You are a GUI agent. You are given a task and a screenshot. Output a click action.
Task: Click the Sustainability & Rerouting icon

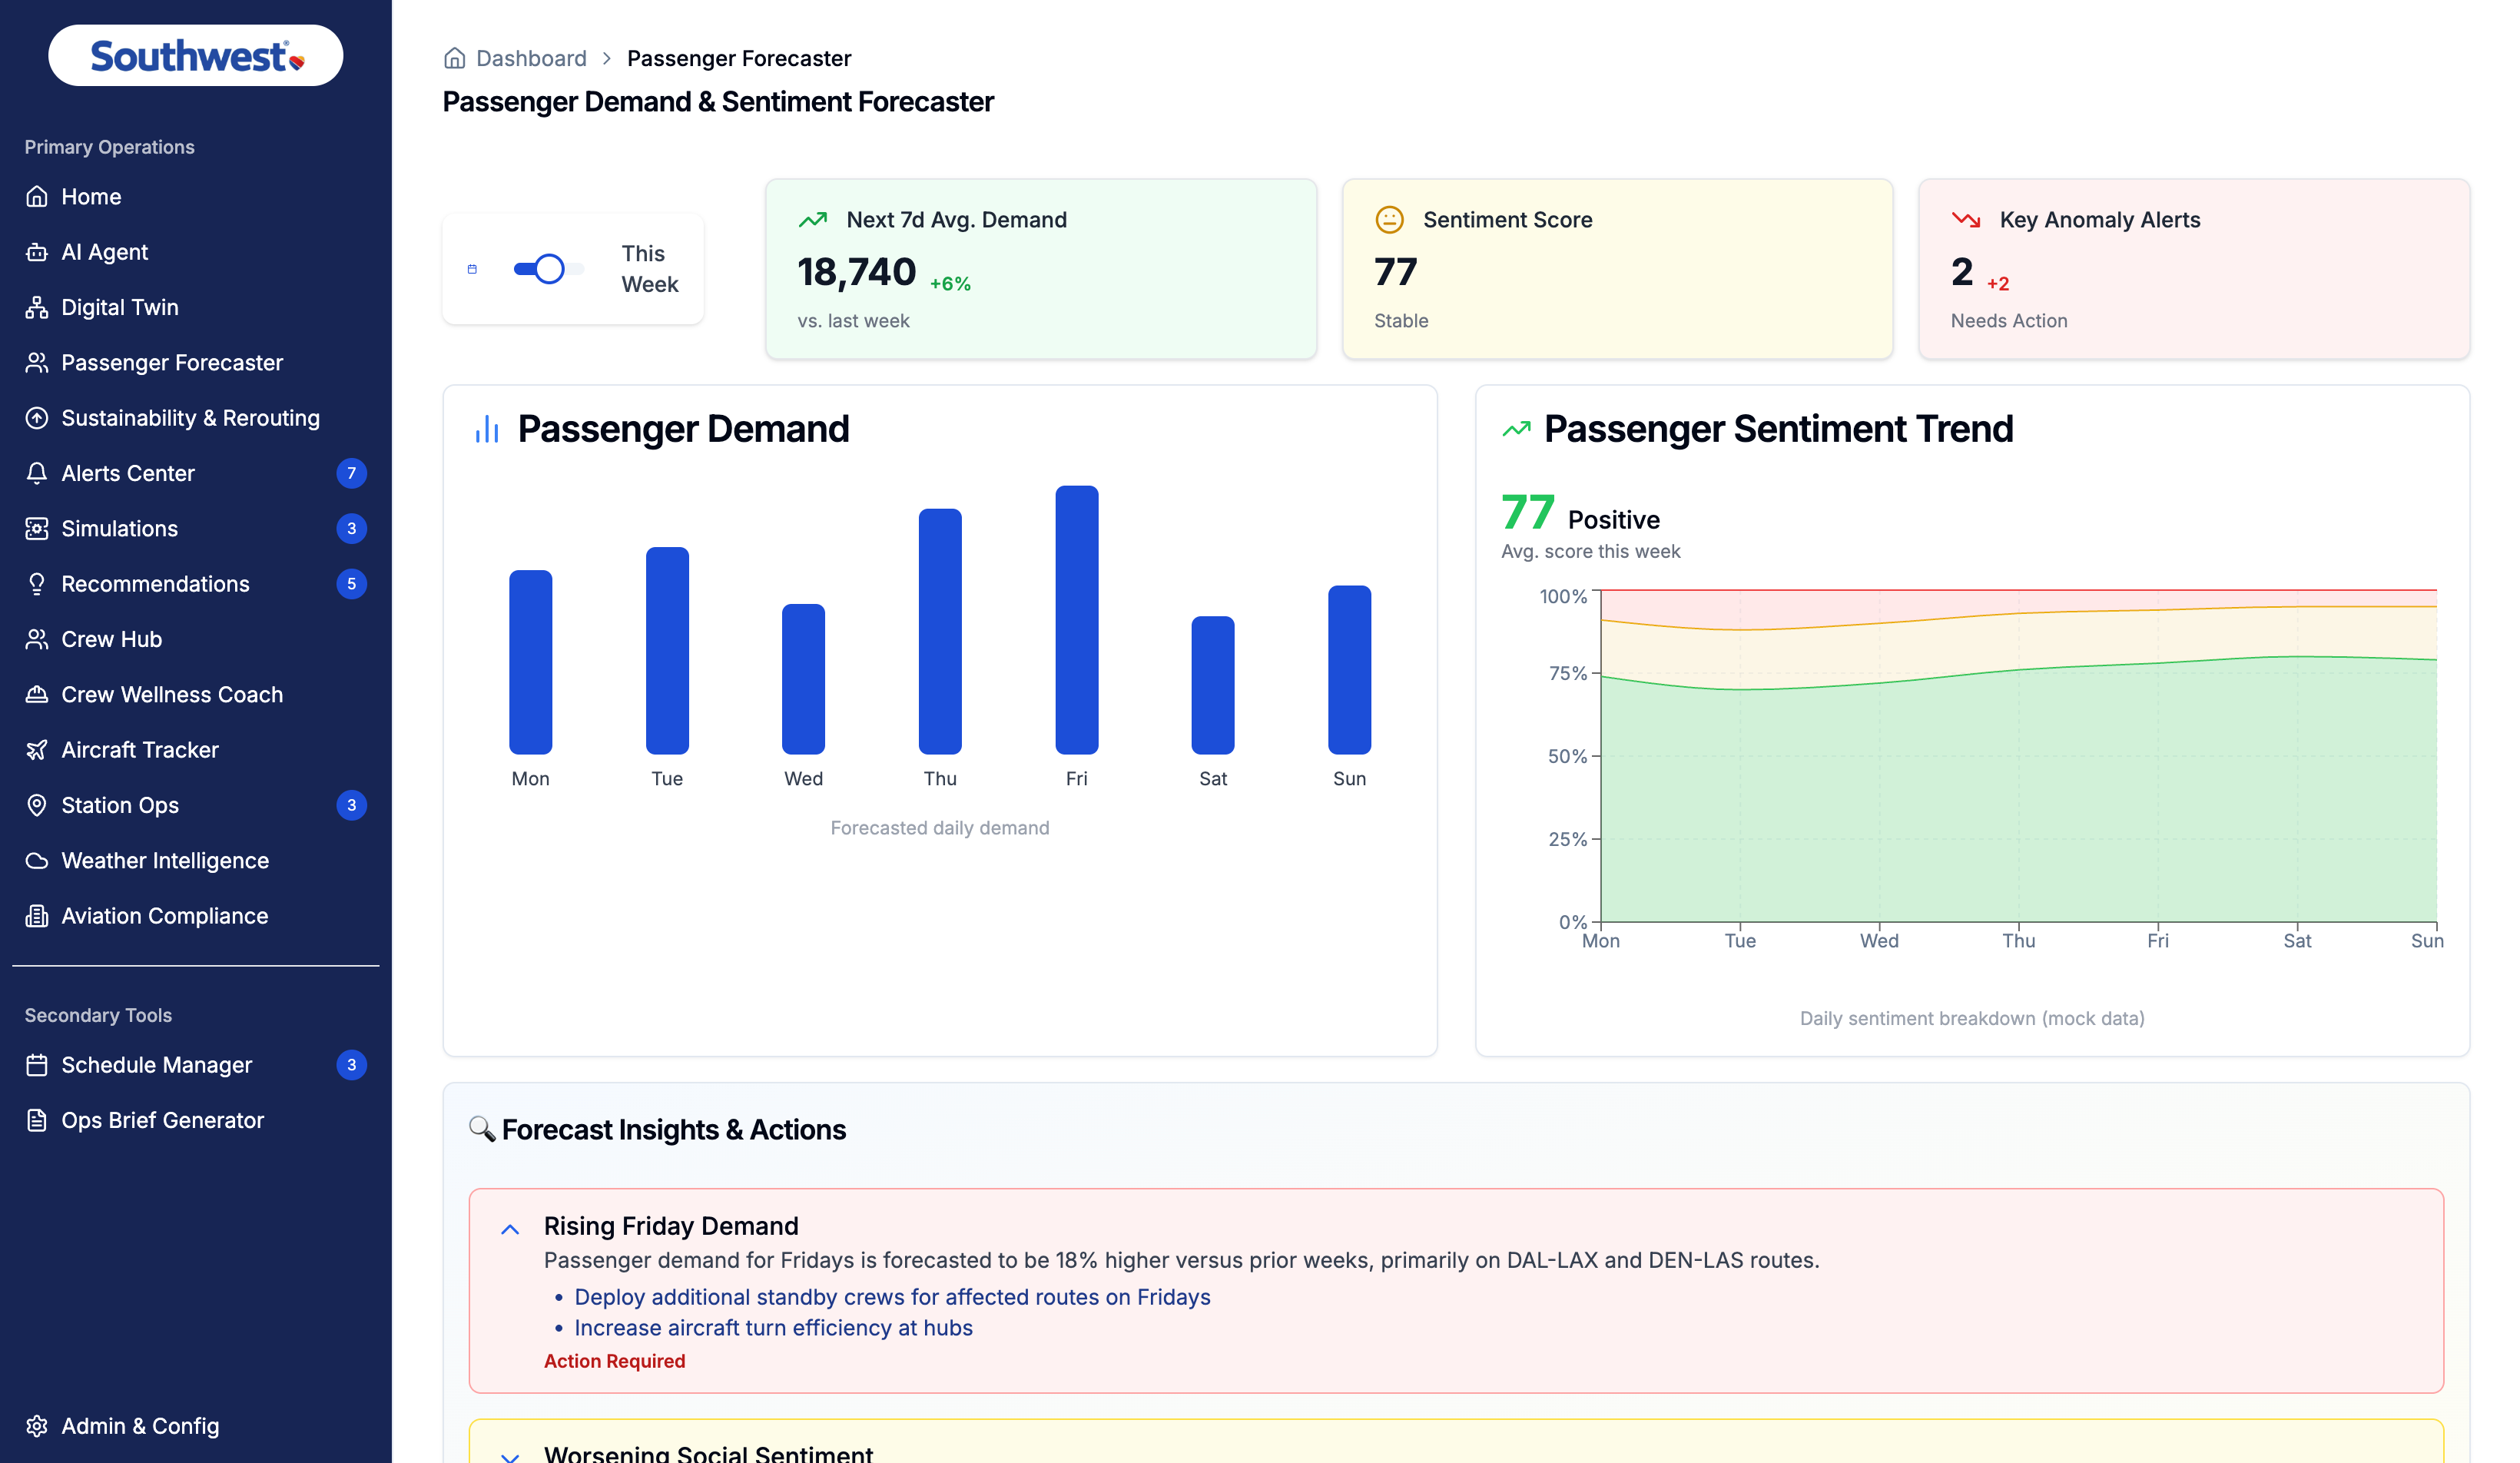[x=37, y=418]
